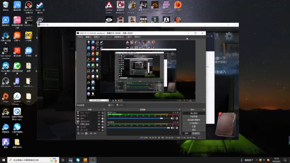Image resolution: width=290 pixels, height=163 pixels.
Task: Open the 工具(T) menu in OBS
Action: coord(129,37)
